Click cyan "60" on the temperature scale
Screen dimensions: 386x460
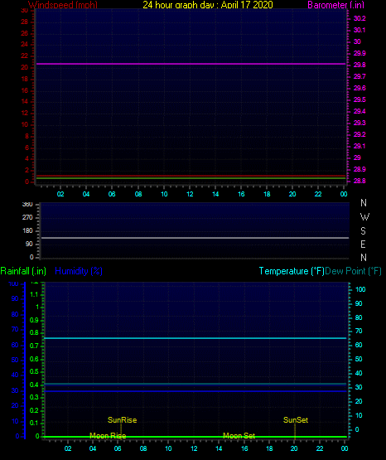tap(359, 345)
